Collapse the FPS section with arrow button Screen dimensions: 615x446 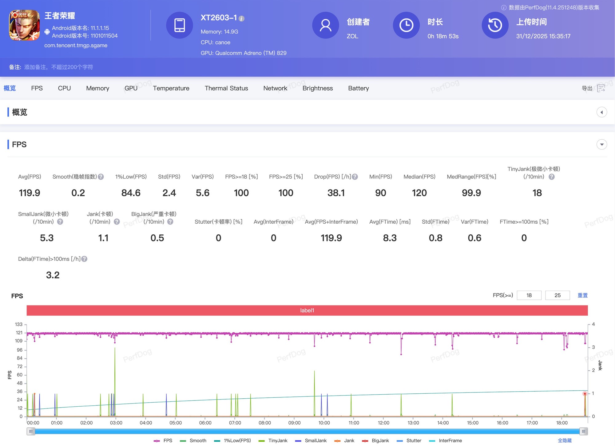tap(601, 145)
